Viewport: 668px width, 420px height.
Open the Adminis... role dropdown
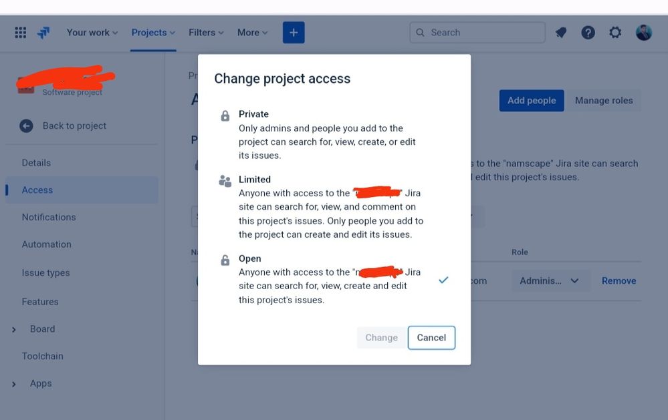click(x=550, y=281)
